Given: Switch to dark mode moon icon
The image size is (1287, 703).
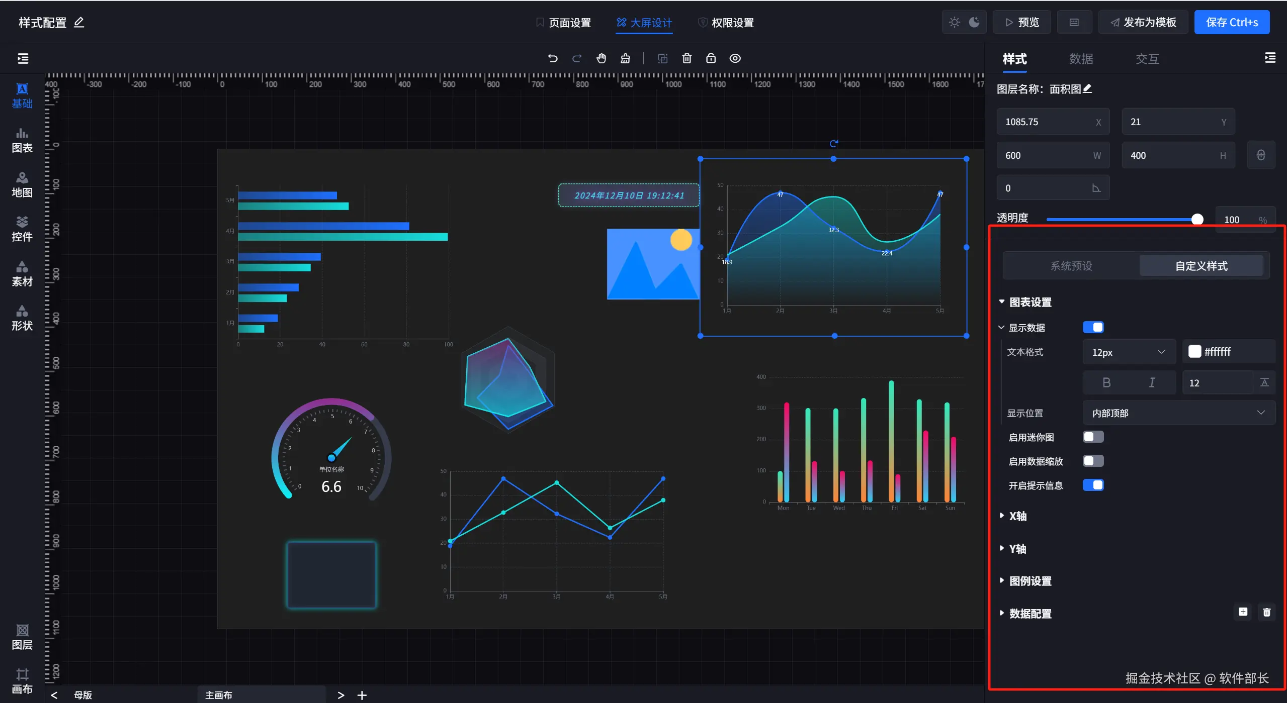Looking at the screenshot, I should [974, 22].
